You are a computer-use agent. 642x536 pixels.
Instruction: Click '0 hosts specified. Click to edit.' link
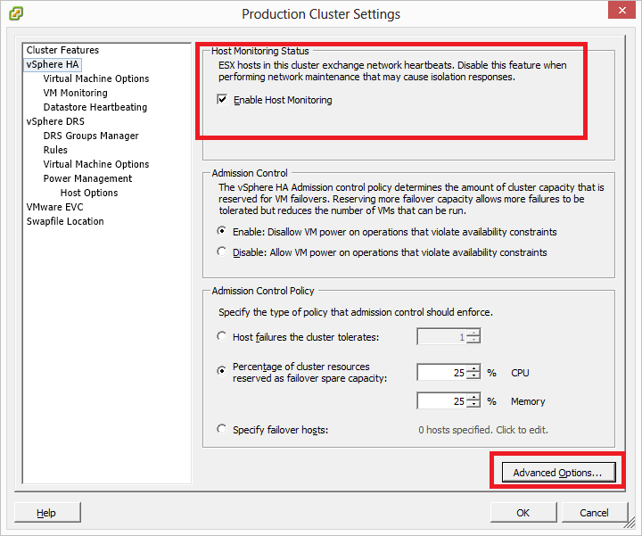click(483, 430)
